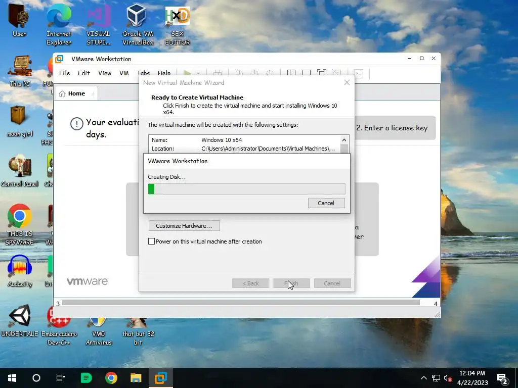The image size is (518, 388).
Task: Click the Customize Hardware... button
Action: click(184, 226)
